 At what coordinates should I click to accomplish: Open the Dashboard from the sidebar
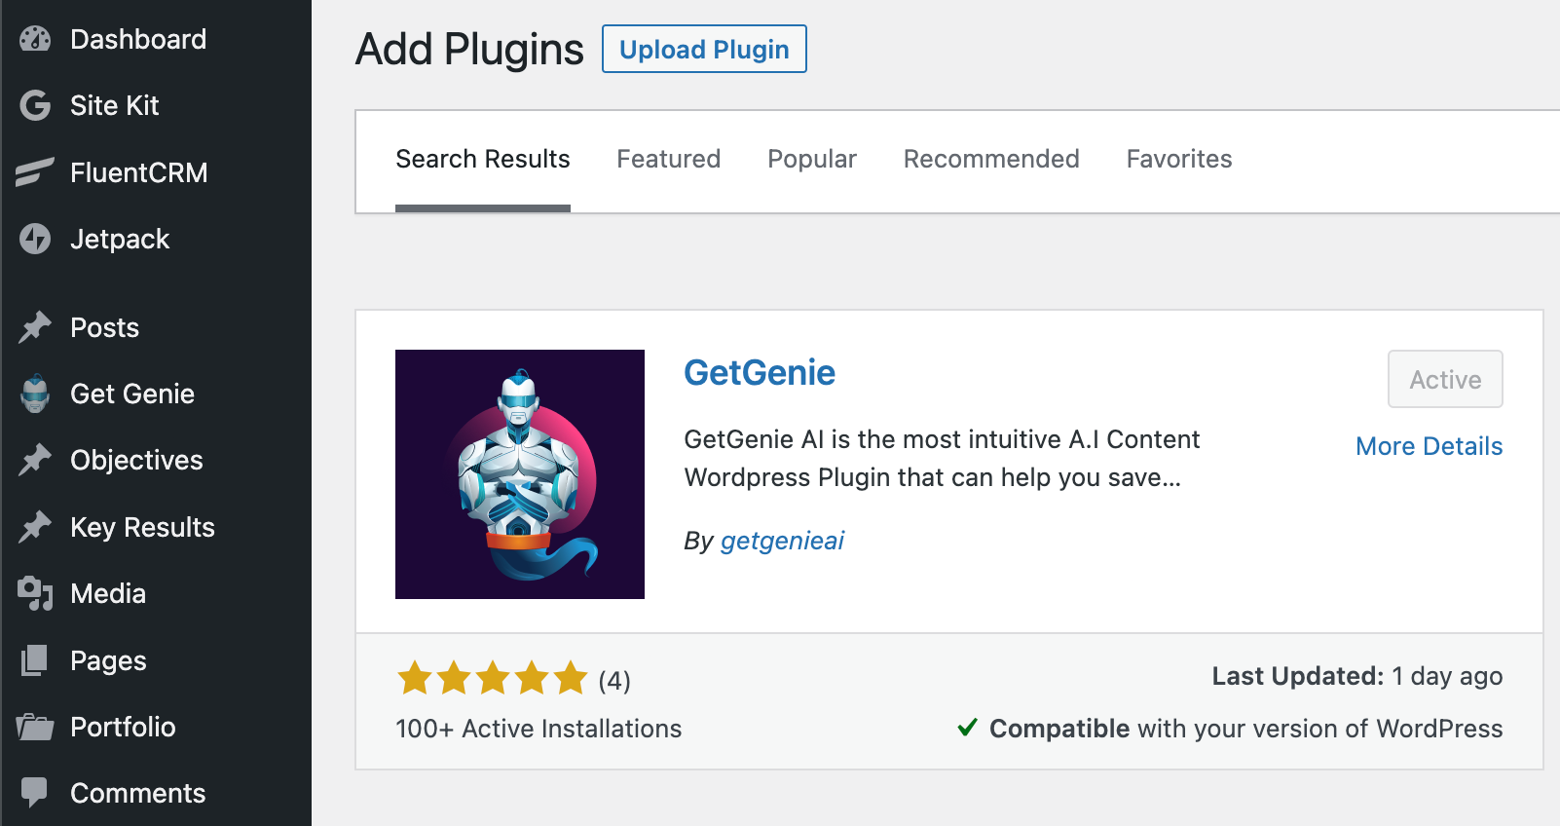point(35,39)
